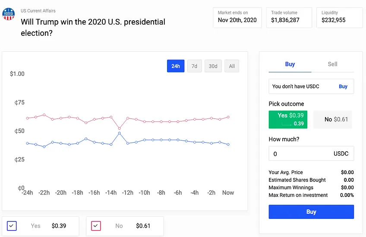This screenshot has width=366, height=237.
Task: Pick the Yes $0.39 outcome
Action: 288,119
